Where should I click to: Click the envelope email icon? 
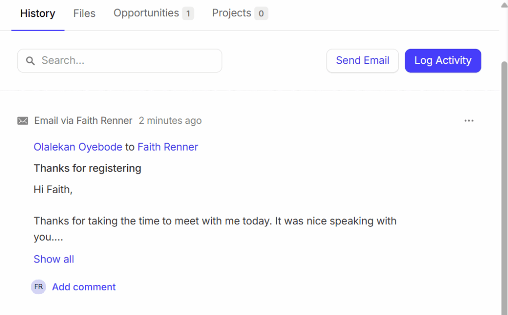(23, 121)
